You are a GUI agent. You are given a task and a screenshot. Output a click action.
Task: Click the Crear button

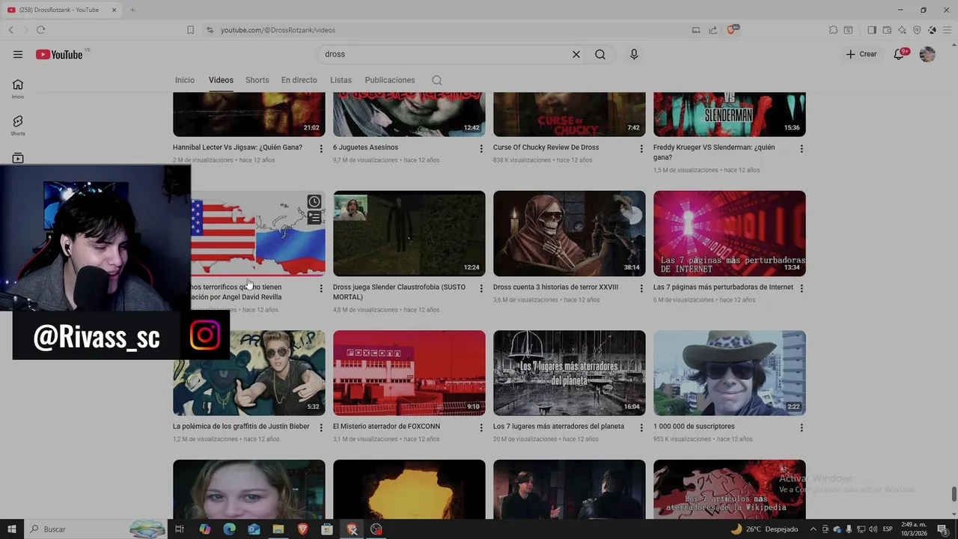tap(861, 54)
